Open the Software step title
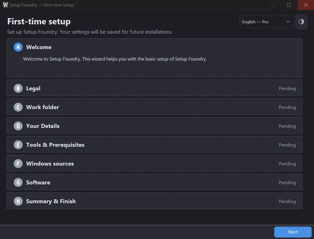The height and width of the screenshot is (239, 314). 38,182
